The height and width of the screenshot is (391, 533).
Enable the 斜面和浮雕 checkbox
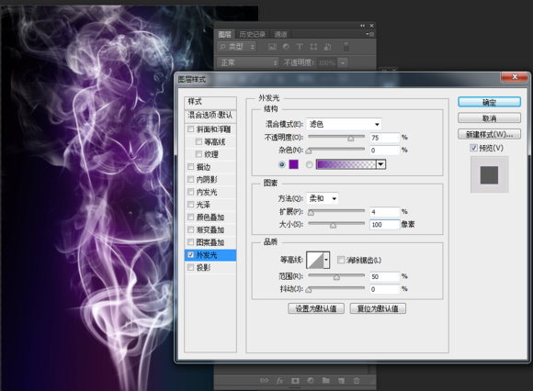pyautogui.click(x=191, y=129)
